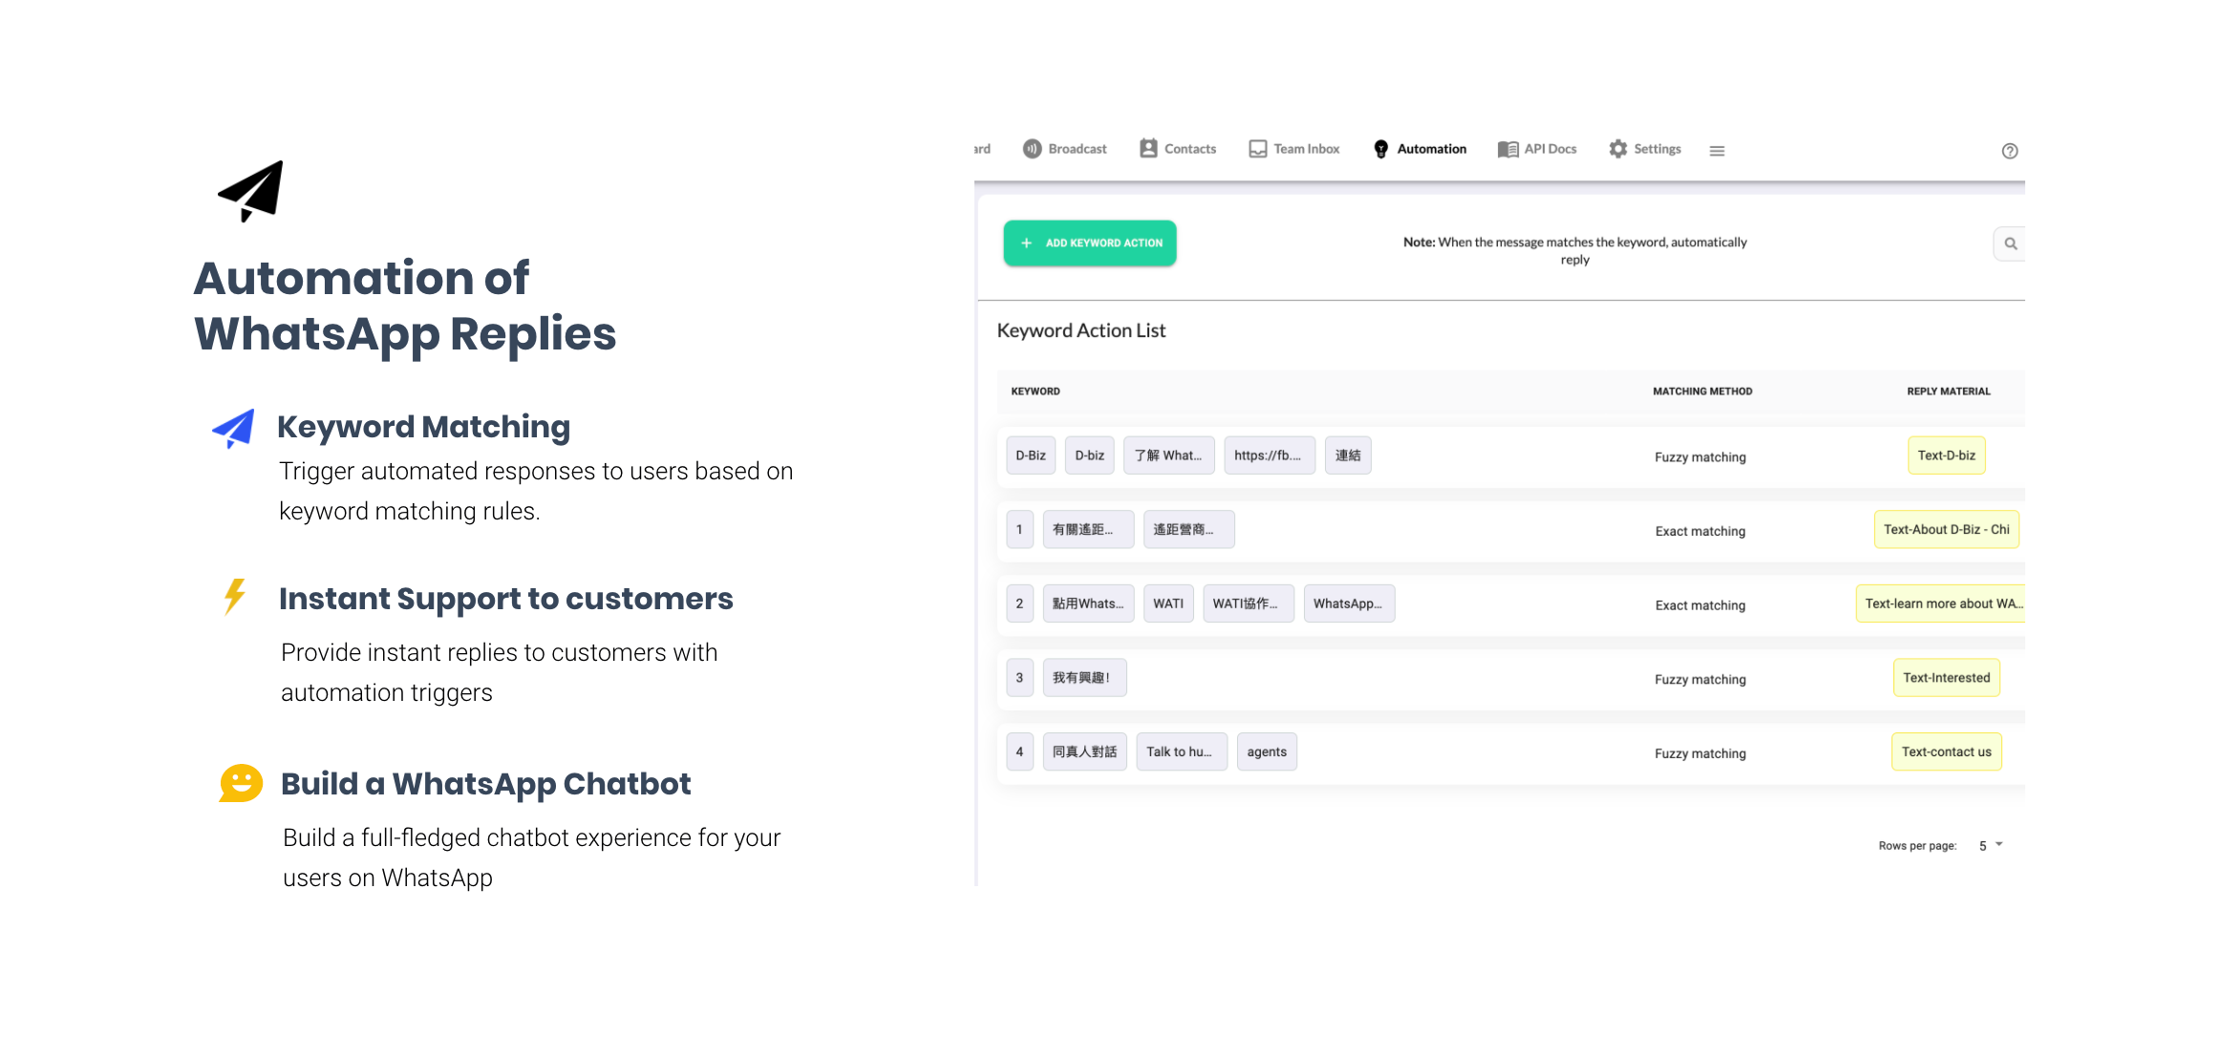2222x1037 pixels.
Task: Click the Talk to hu... keyword chip
Action: click(x=1182, y=752)
